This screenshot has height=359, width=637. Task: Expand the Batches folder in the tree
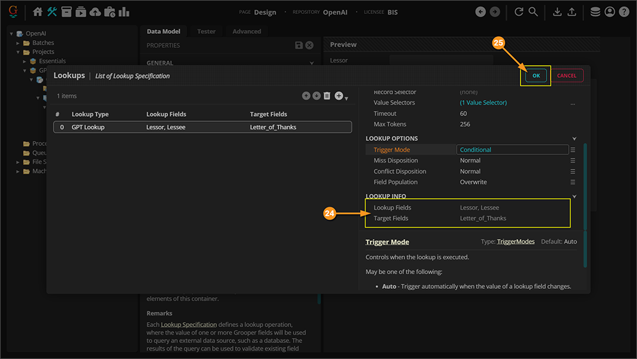click(18, 43)
